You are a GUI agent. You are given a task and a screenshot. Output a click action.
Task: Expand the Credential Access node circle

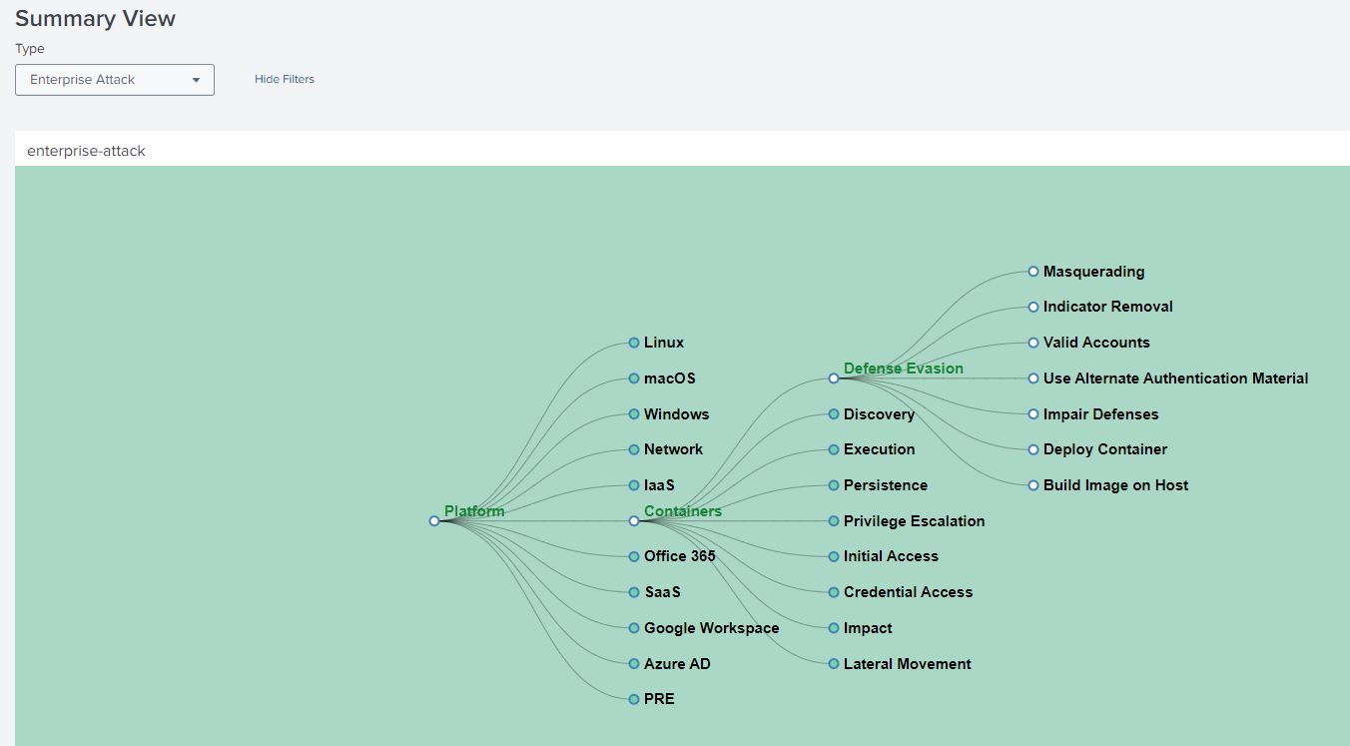pos(834,592)
